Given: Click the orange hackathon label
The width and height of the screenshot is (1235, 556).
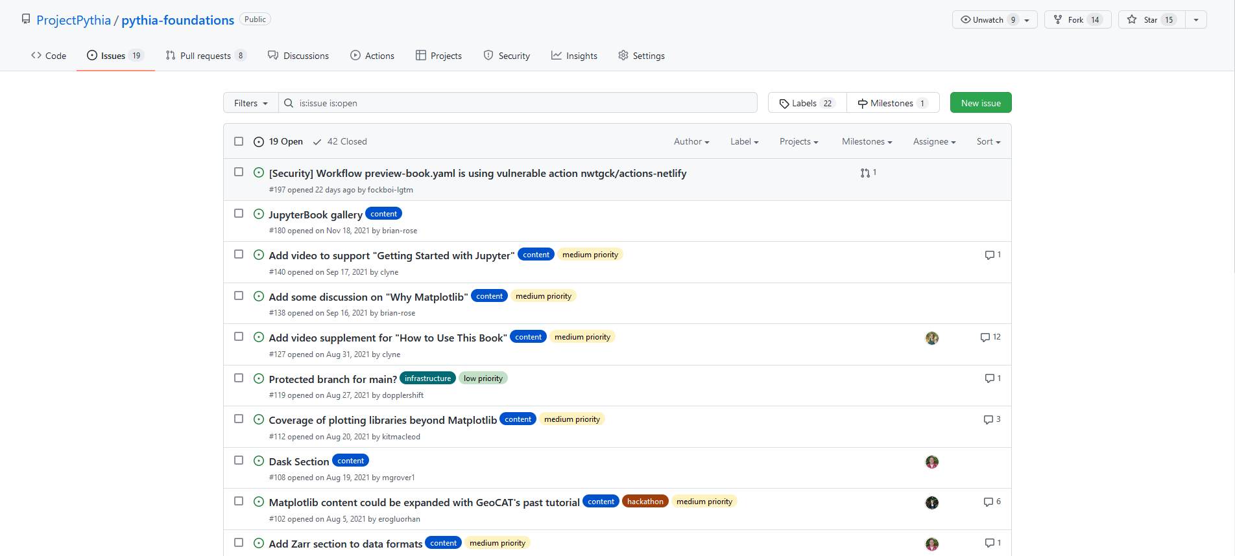Looking at the screenshot, I should (645, 502).
